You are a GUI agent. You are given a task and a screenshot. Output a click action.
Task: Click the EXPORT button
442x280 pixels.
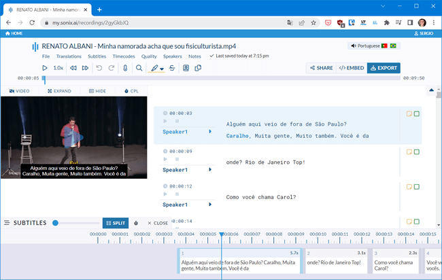[384, 68]
